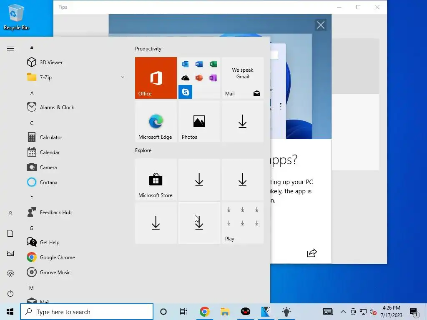Launch Alarms & Clock app

click(75, 107)
